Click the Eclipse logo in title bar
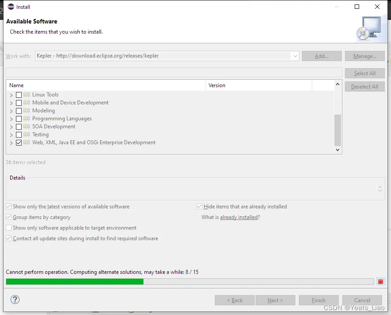The height and width of the screenshot is (315, 391). coord(11,7)
